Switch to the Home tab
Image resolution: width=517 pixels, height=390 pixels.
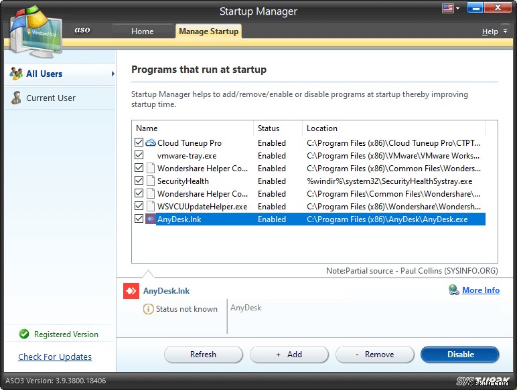point(142,31)
